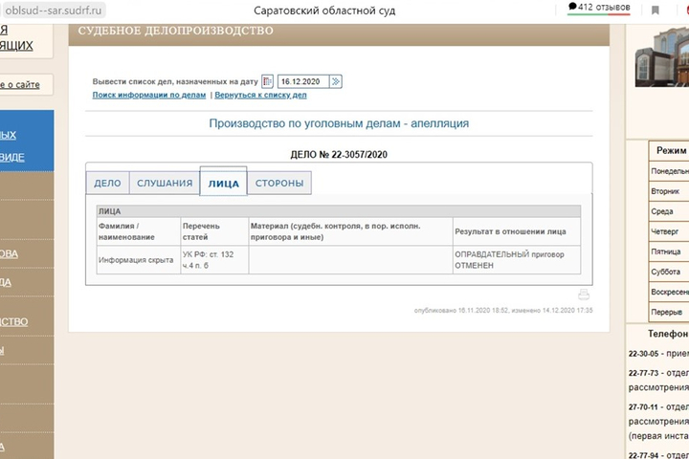This screenshot has height=459, width=689.
Task: Select the ЛИЦА tab
Action: point(224,183)
